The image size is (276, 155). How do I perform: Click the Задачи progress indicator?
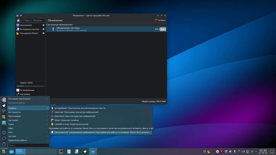(31, 84)
